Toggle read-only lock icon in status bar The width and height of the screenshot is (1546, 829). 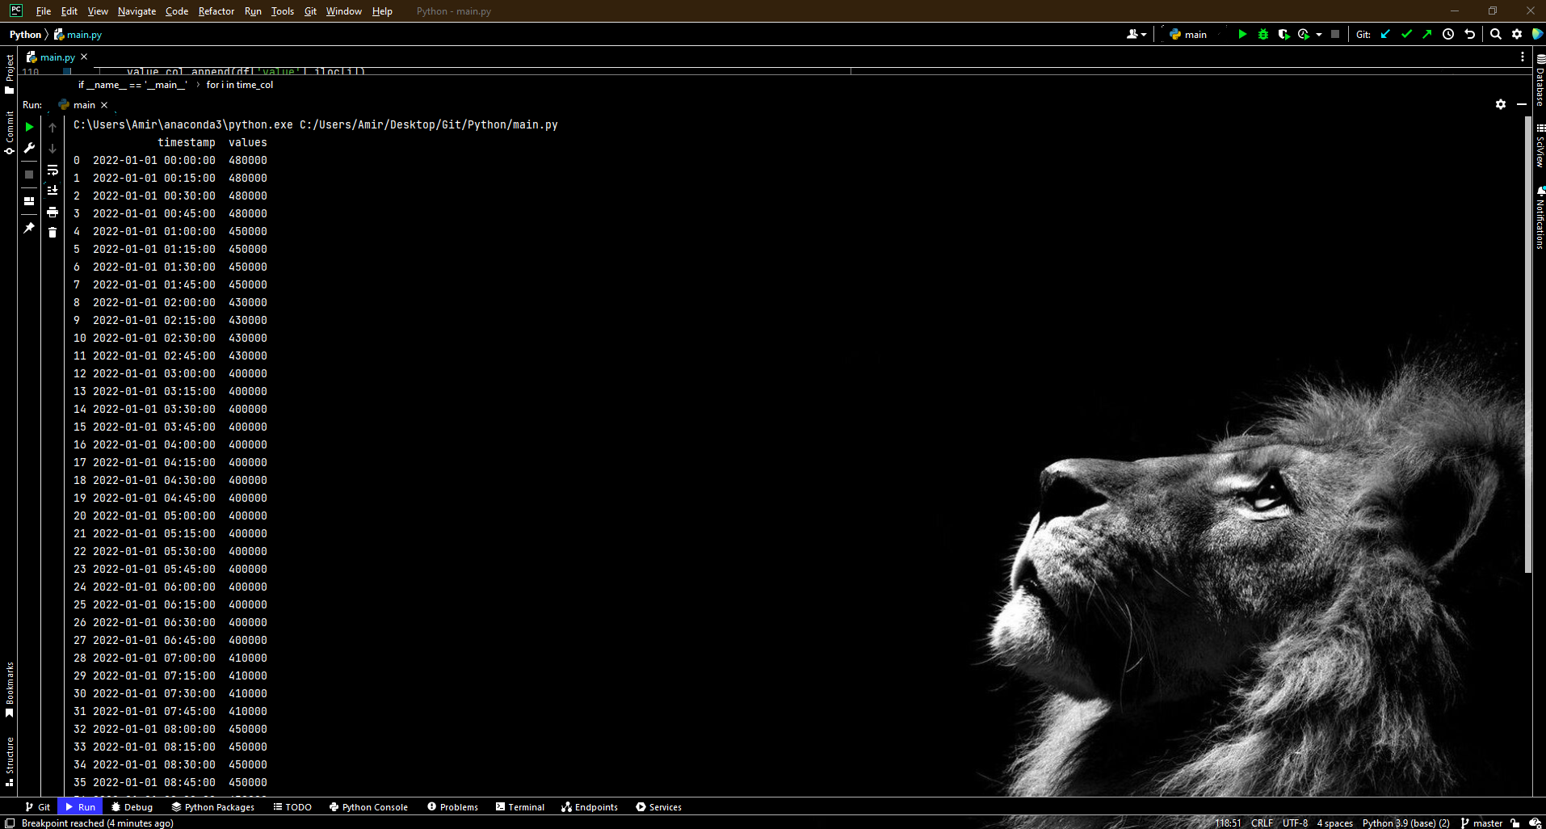[1515, 823]
